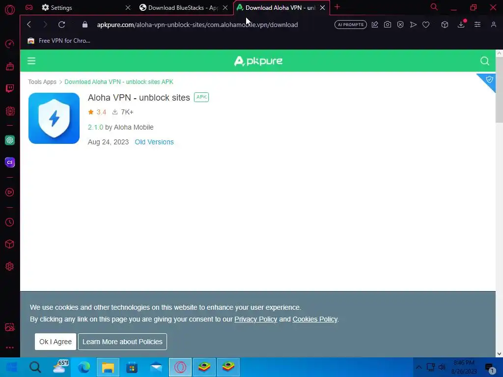Open Tools Apps breadcrumb
The width and height of the screenshot is (503, 377).
coord(42,82)
